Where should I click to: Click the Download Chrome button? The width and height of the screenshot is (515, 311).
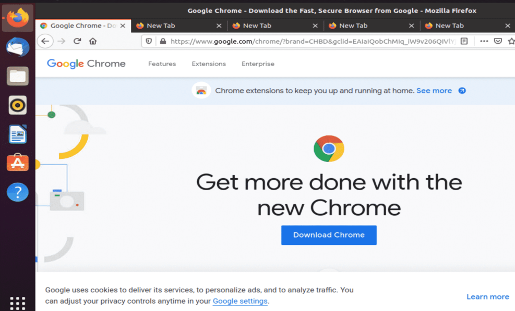(x=329, y=235)
